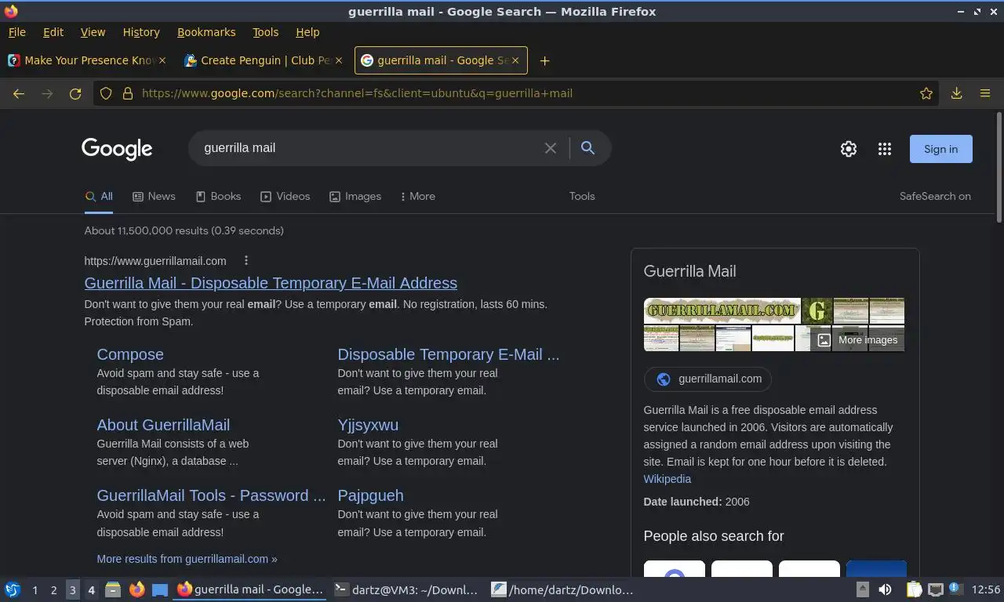The image size is (1004, 602).
Task: Open the Tools menu in menu bar
Action: coord(265,32)
